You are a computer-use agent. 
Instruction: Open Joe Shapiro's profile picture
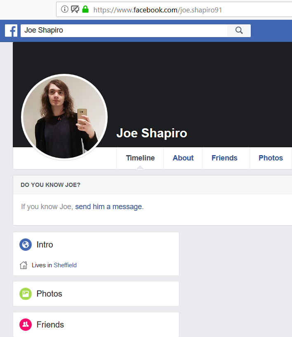click(64, 117)
